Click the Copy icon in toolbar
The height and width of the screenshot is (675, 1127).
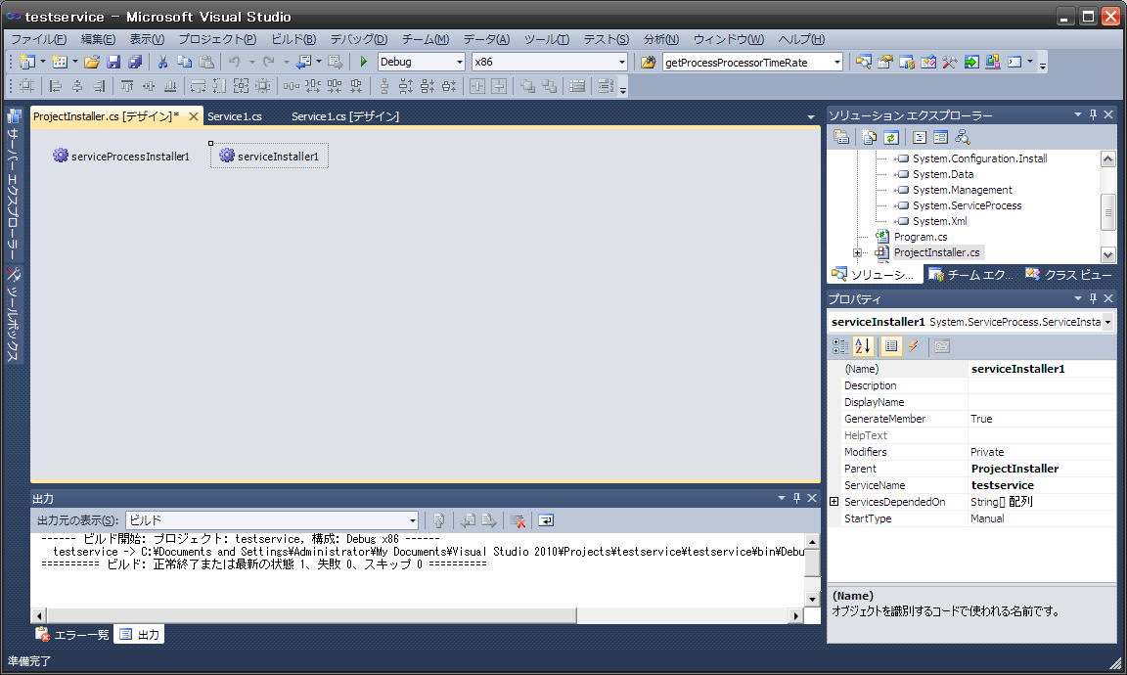(x=184, y=62)
